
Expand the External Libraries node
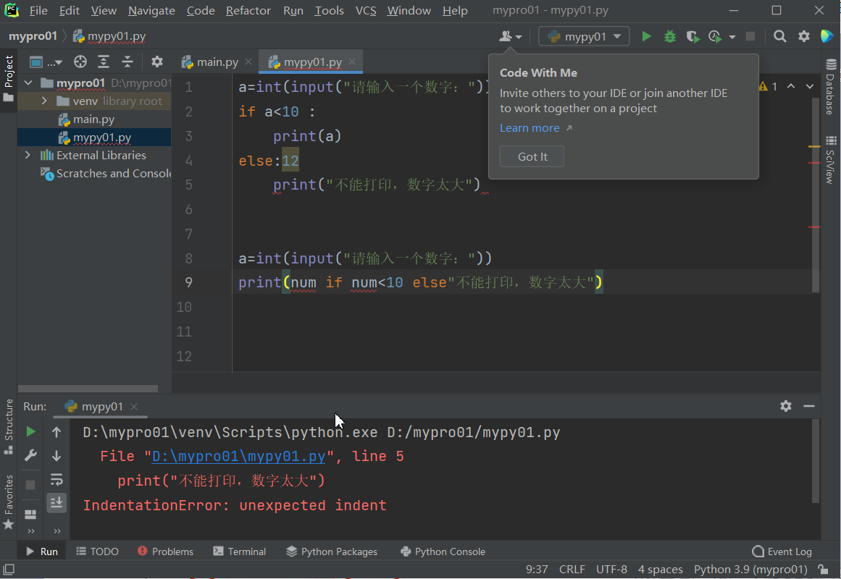[28, 155]
